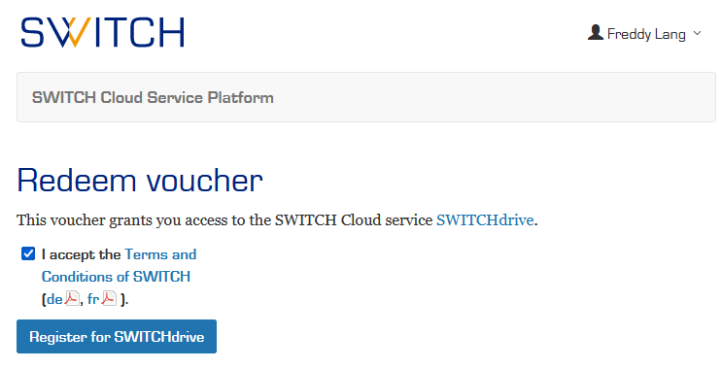Click the user profile silhouette icon
This screenshot has width=722, height=369.
tap(596, 33)
